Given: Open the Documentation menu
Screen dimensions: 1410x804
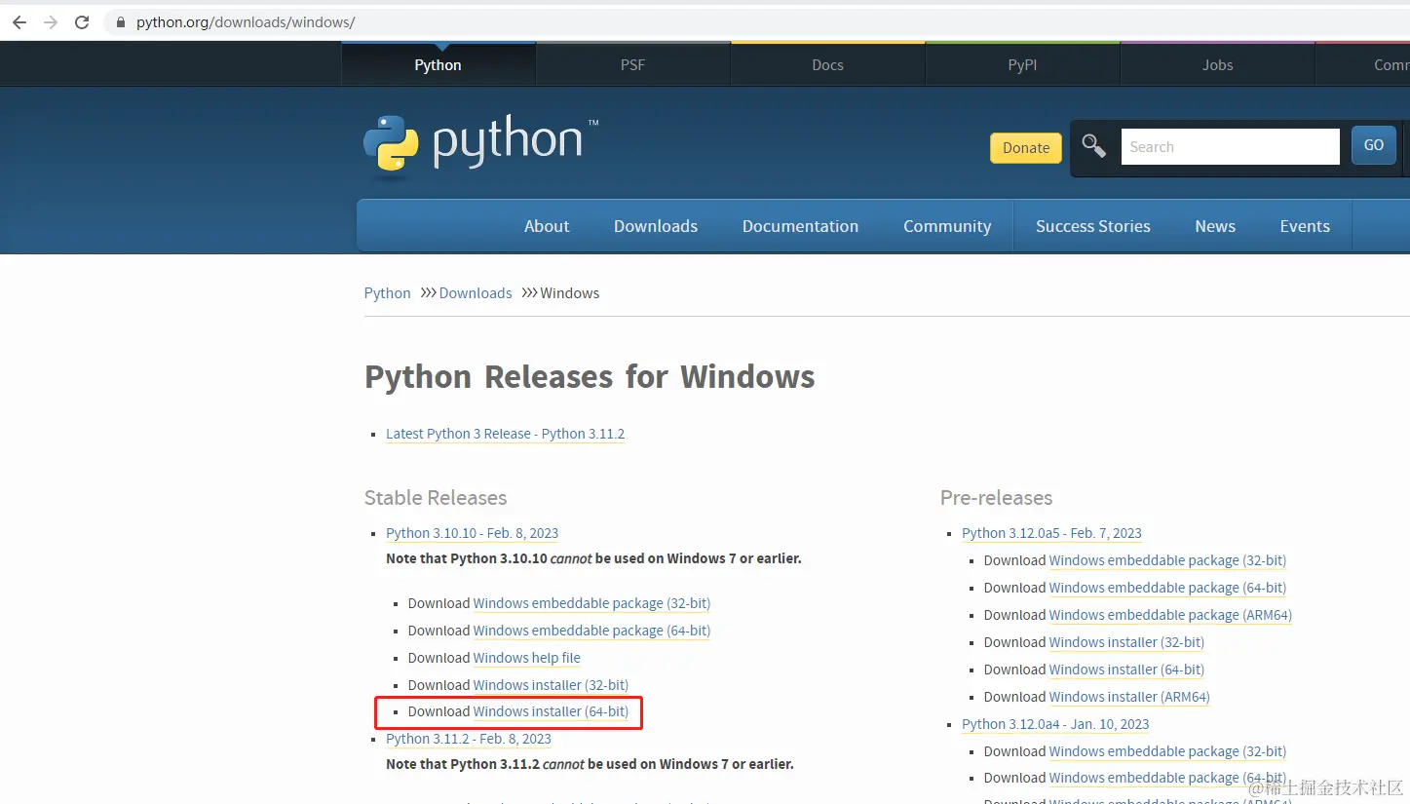Looking at the screenshot, I should [x=800, y=226].
